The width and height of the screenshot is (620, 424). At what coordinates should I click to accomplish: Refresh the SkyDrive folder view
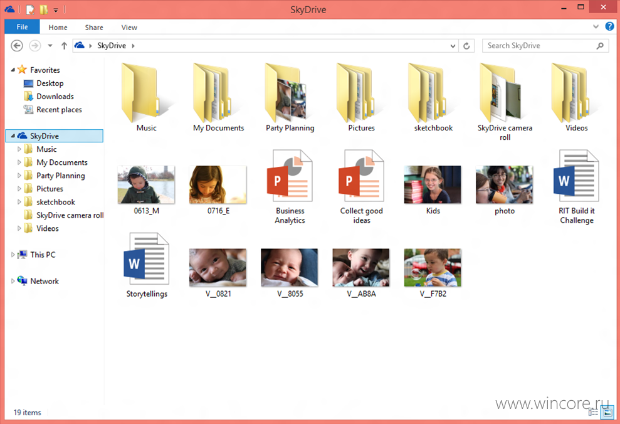[x=466, y=46]
